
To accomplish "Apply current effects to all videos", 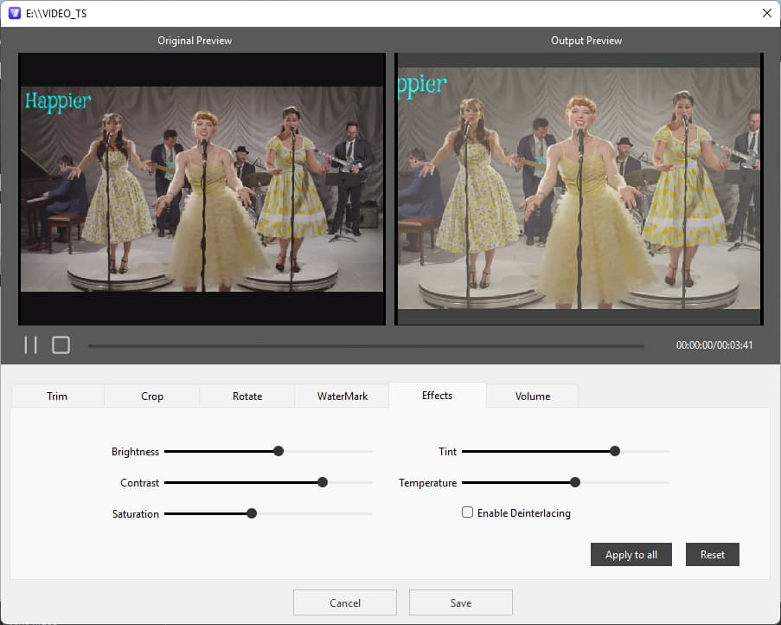I will click(x=631, y=554).
